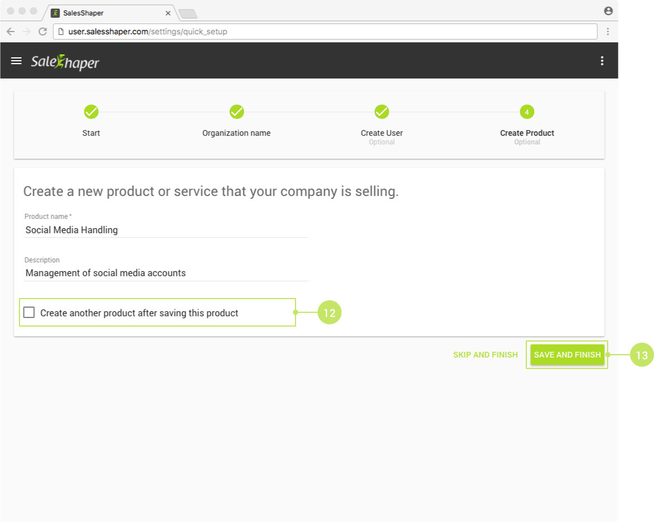This screenshot has height=522, width=654.
Task: Click the 'Create User' step label
Action: (x=381, y=133)
